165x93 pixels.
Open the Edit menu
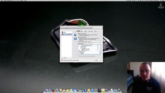point(14,1)
